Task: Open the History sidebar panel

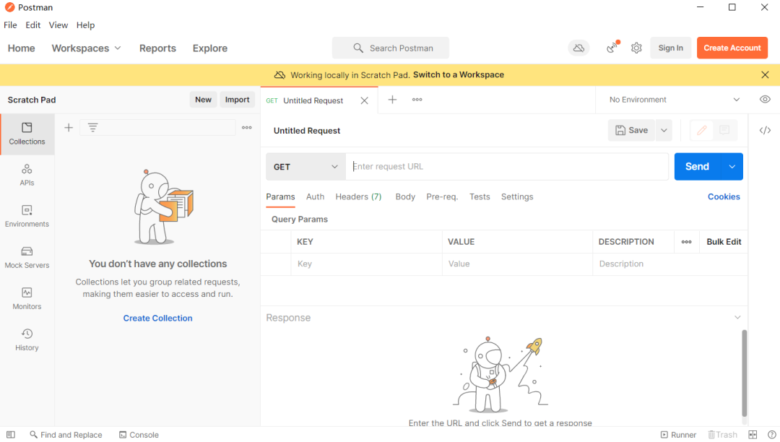Action: (27, 340)
